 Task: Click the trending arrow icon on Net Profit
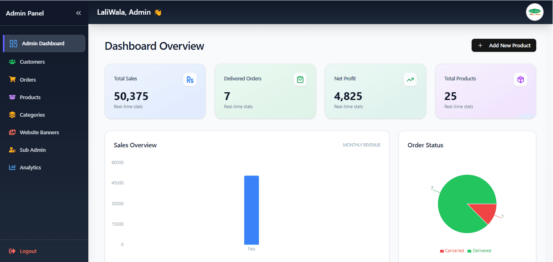410,80
